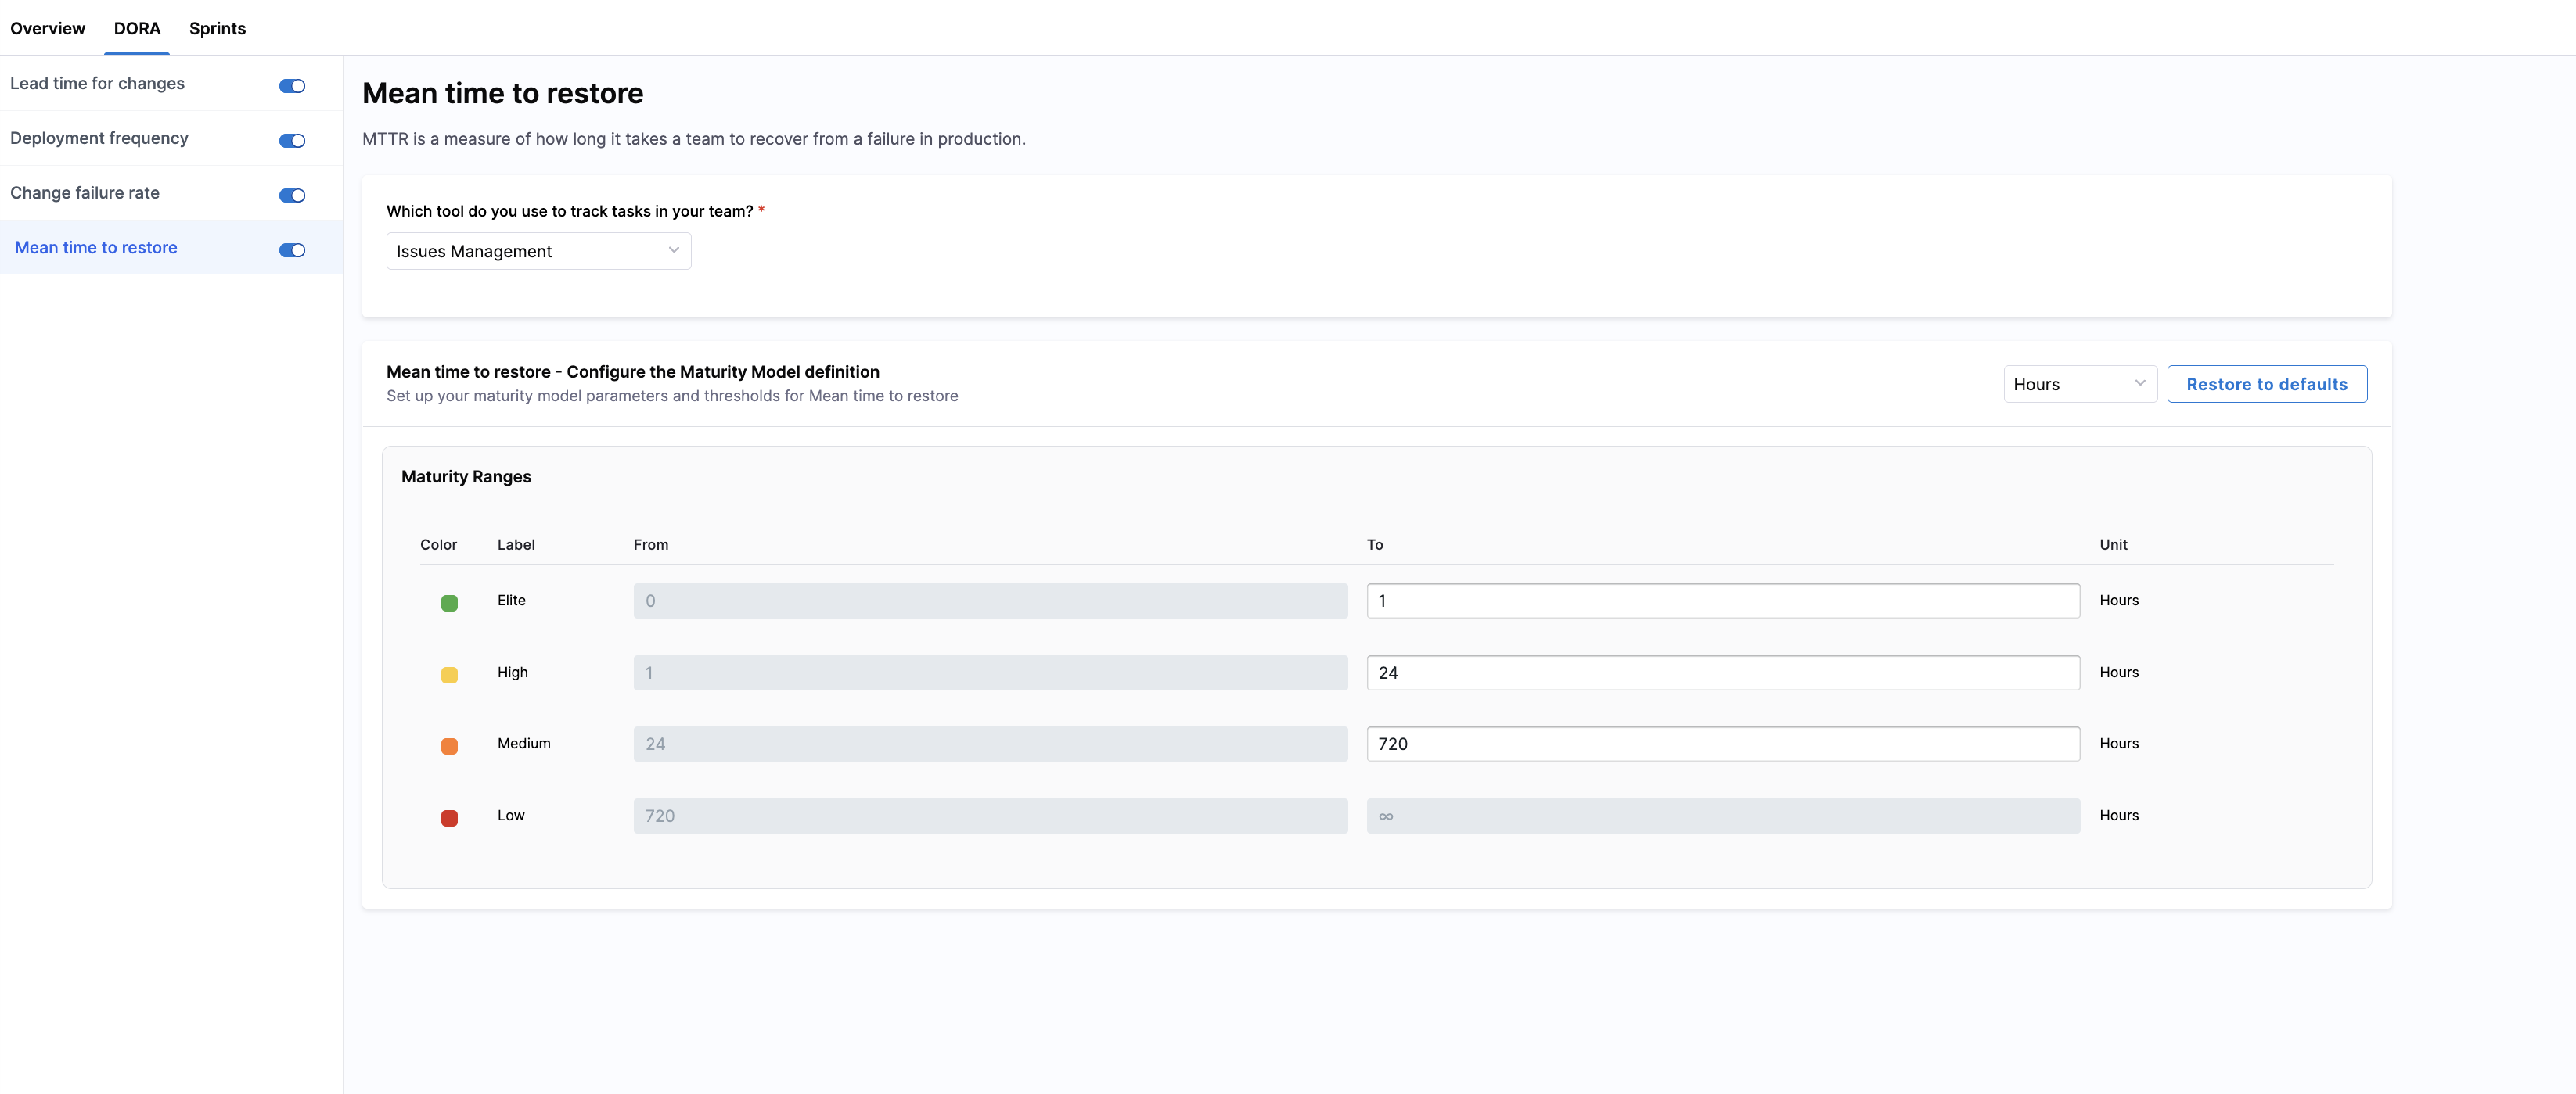The height and width of the screenshot is (1094, 2576).
Task: Toggle the Change failure rate switch
Action: point(292,195)
